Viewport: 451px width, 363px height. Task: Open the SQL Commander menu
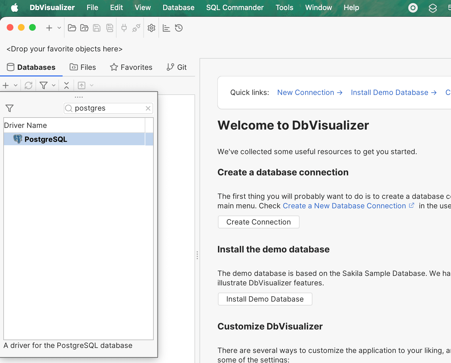point(235,8)
